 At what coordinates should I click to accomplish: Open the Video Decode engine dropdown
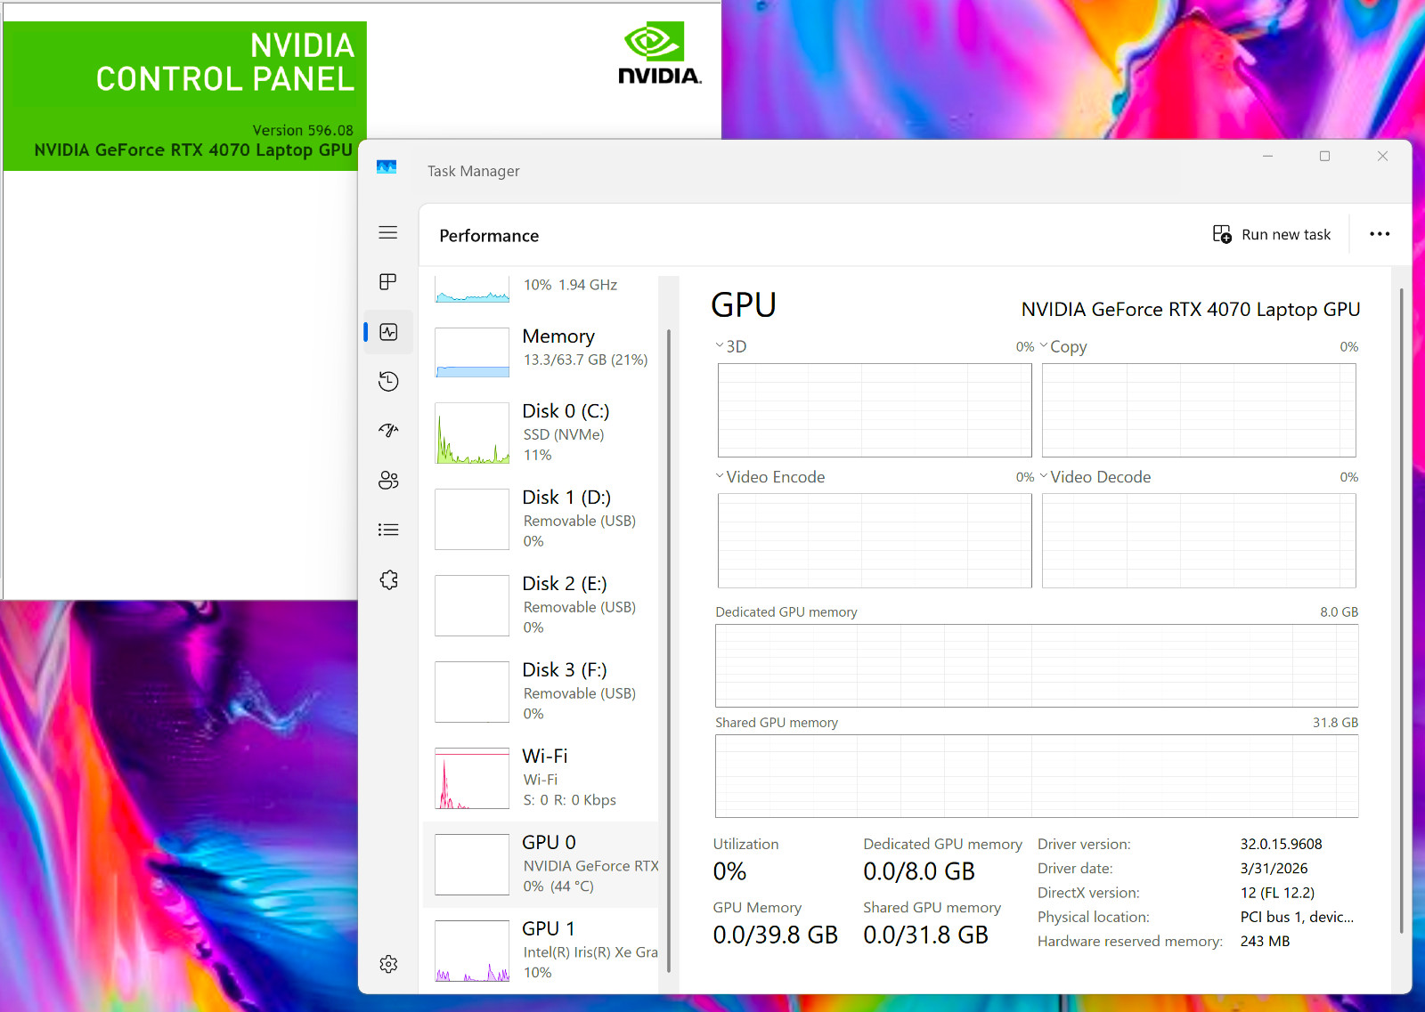(1044, 476)
